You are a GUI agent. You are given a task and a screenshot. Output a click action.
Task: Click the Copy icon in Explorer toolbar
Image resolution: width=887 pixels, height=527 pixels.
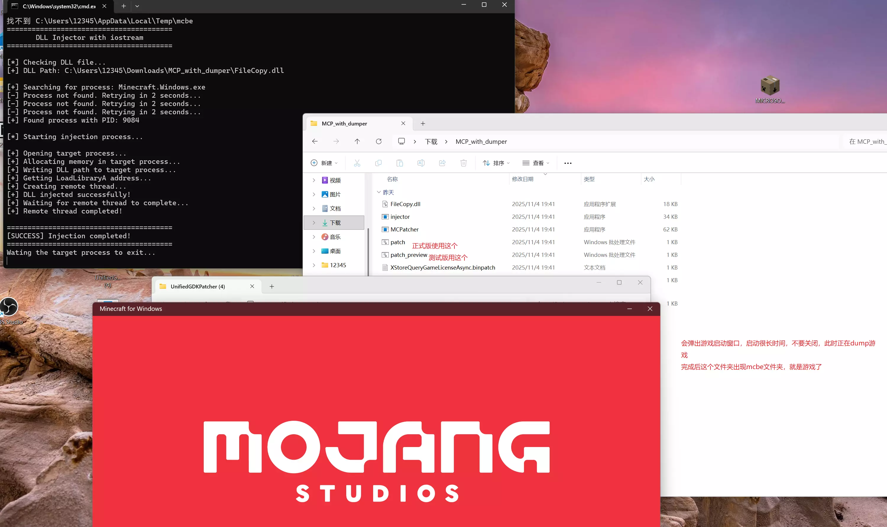click(x=378, y=163)
